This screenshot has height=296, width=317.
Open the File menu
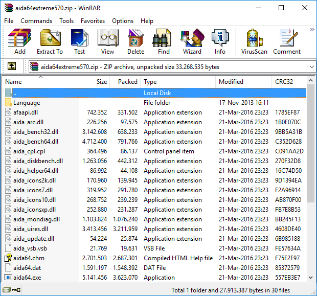point(9,21)
